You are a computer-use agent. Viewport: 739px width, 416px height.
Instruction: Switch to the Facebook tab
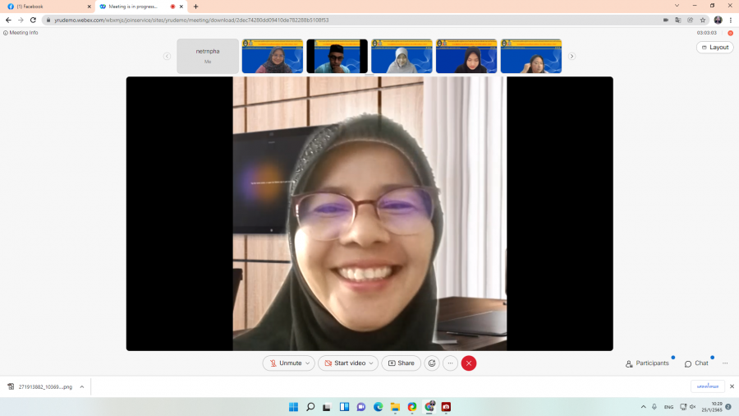click(x=45, y=7)
